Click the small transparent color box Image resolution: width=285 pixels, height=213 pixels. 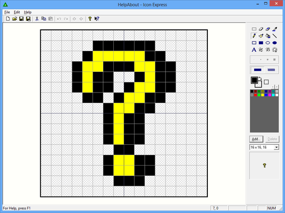[266, 82]
